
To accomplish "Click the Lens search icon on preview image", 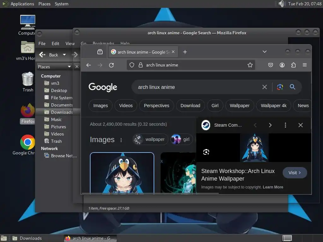I will [x=206, y=152].
